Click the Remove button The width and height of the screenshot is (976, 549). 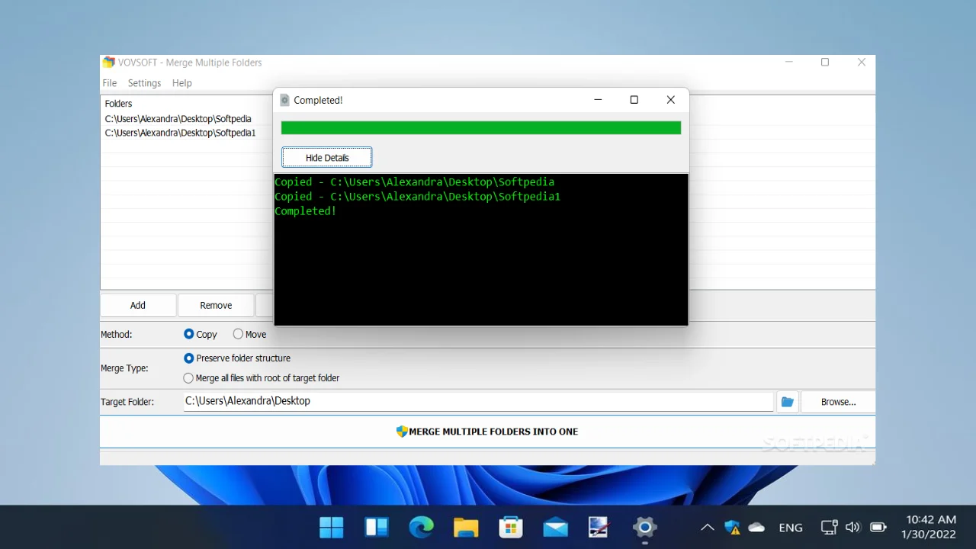(216, 305)
